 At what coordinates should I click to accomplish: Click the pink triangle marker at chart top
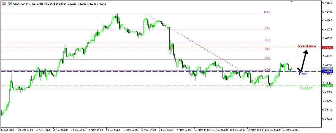click(292, 1)
